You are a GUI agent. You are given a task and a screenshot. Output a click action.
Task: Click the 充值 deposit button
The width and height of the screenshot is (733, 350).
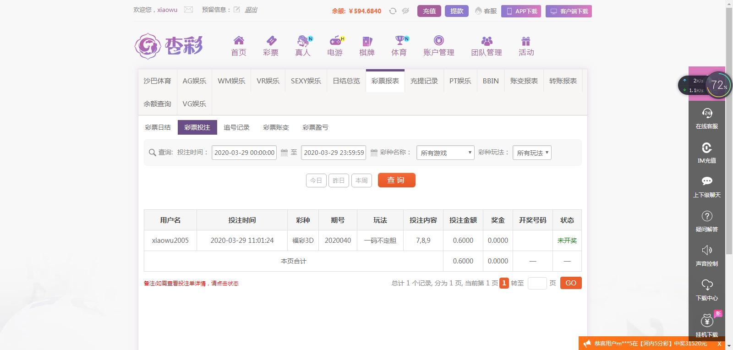coord(429,11)
